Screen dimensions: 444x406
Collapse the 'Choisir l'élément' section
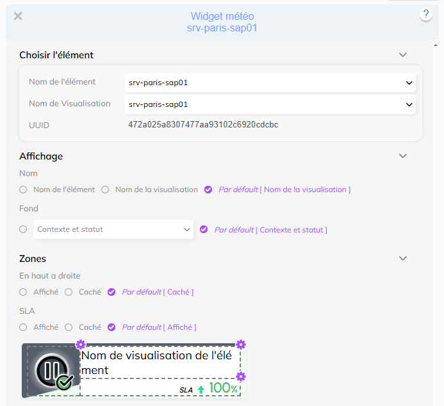pos(402,55)
